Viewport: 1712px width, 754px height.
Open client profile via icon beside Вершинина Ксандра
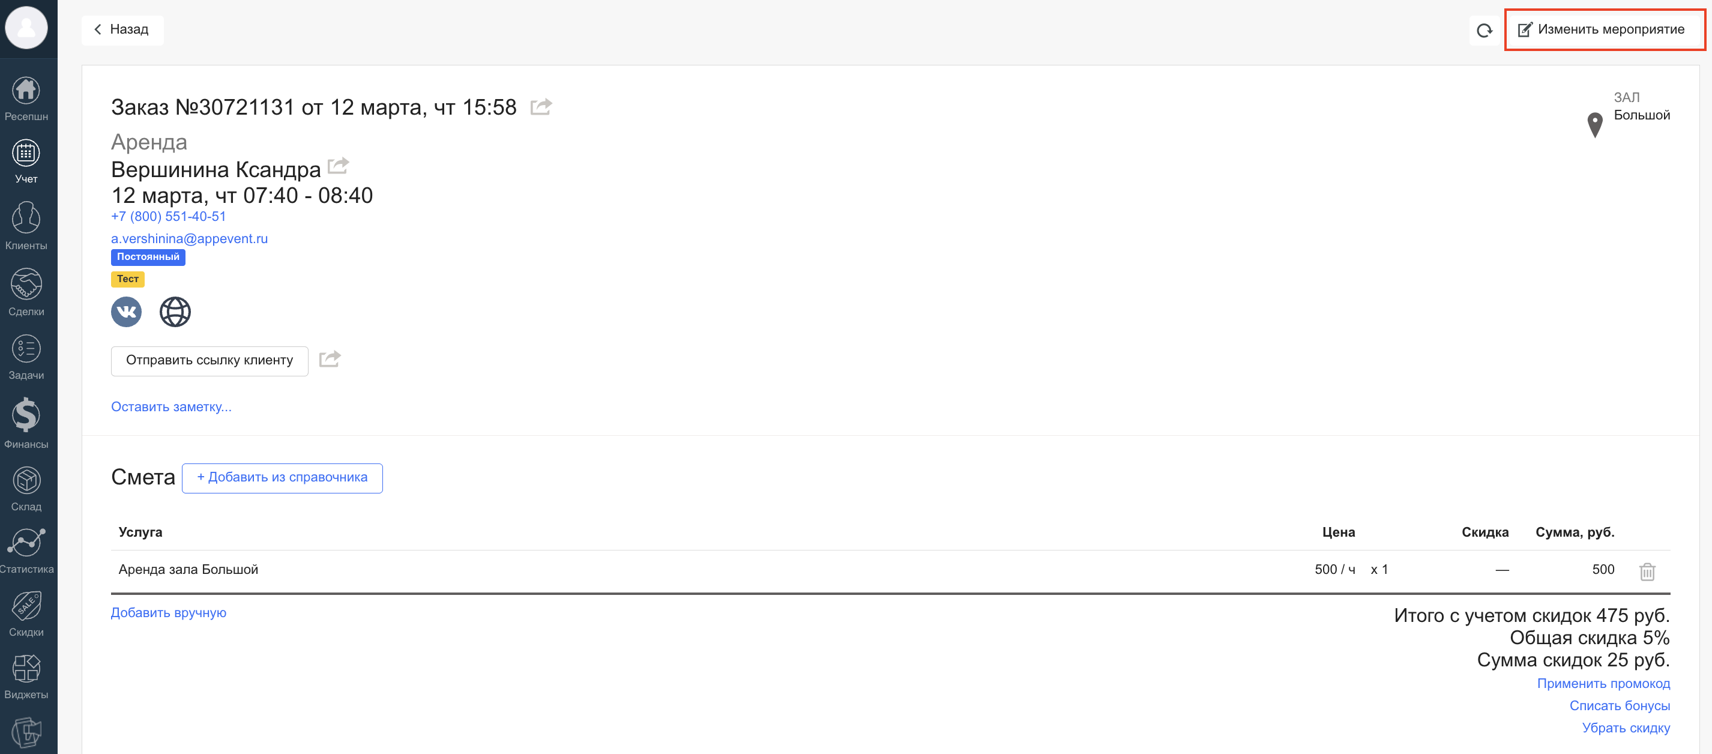click(x=339, y=165)
